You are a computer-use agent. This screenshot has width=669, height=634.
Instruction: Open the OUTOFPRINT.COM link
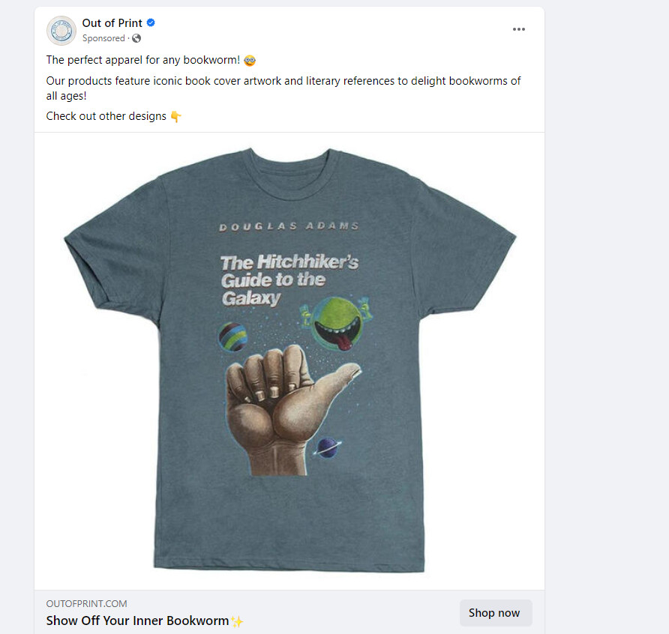point(86,604)
